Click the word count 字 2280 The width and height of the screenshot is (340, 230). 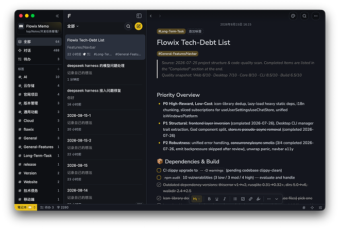pos(63,207)
